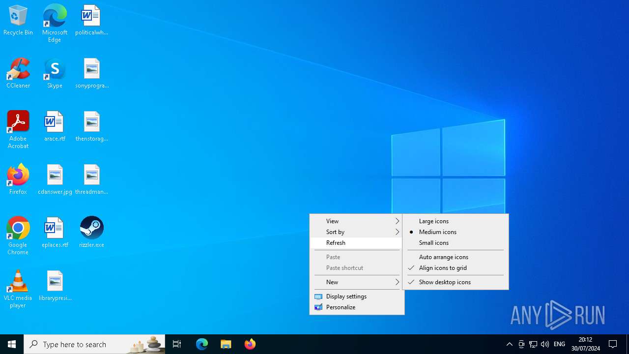The height and width of the screenshot is (354, 629).
Task: Choose Large icons in View submenu
Action: [456, 221]
